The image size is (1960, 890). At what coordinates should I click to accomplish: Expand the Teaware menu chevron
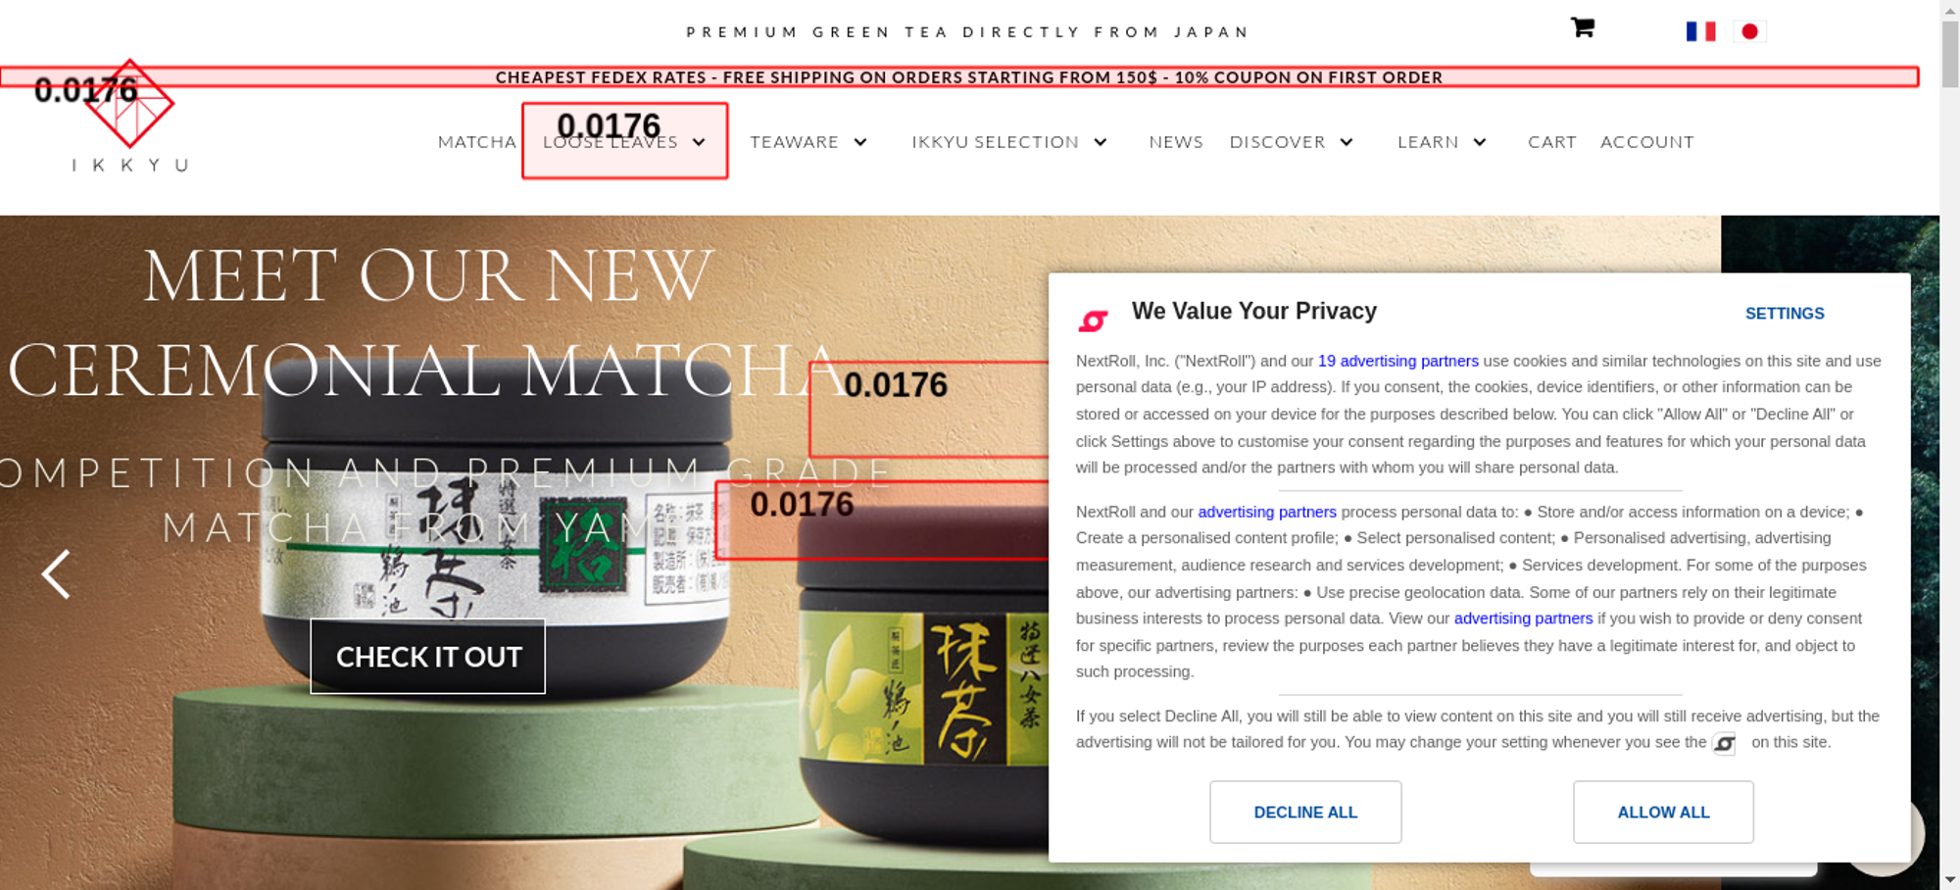tap(860, 142)
